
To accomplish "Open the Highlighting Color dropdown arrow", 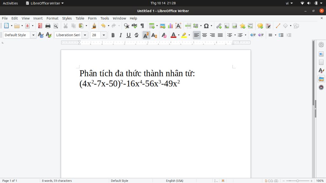I will 189,35.
